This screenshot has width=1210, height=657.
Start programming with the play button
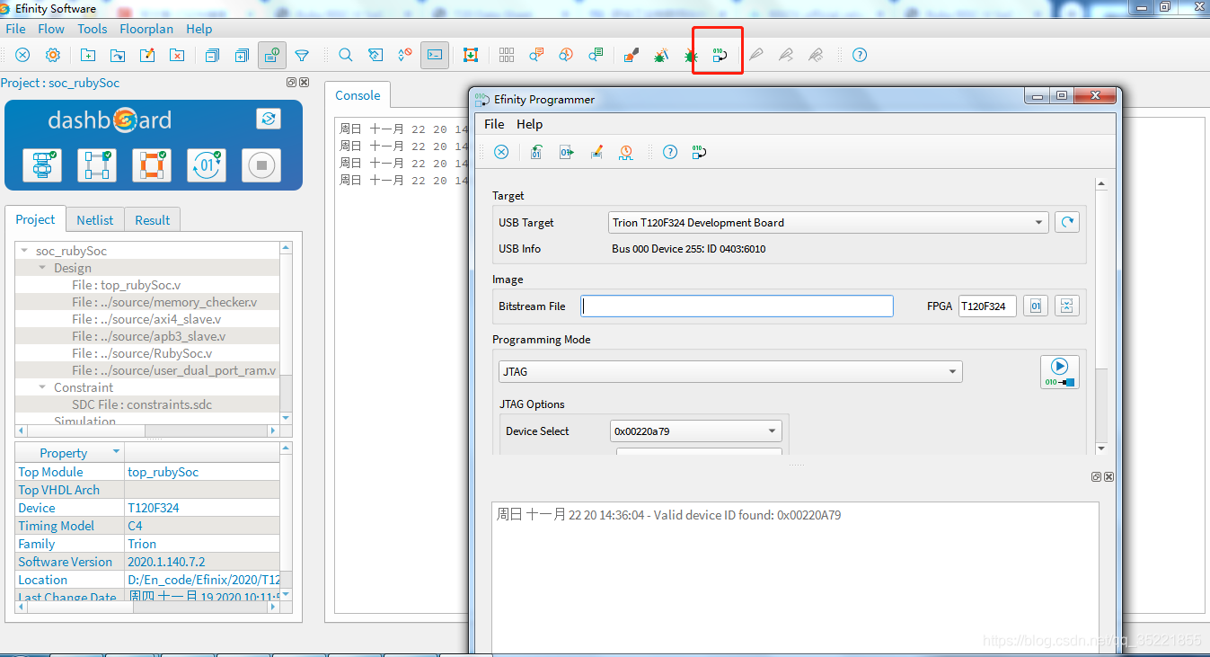pyautogui.click(x=1060, y=372)
